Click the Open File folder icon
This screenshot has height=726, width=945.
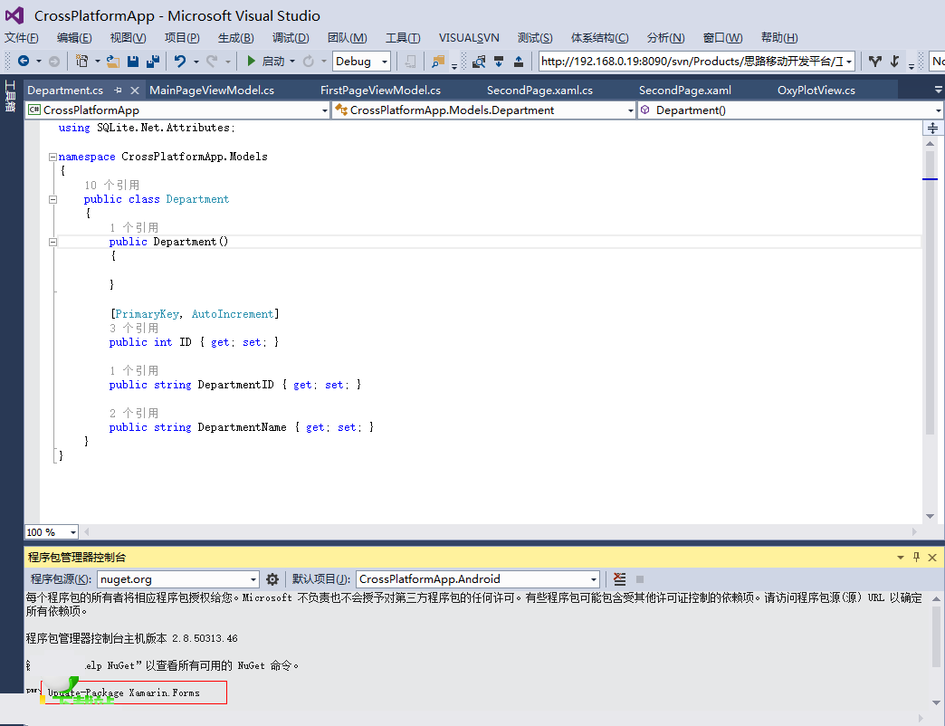113,62
